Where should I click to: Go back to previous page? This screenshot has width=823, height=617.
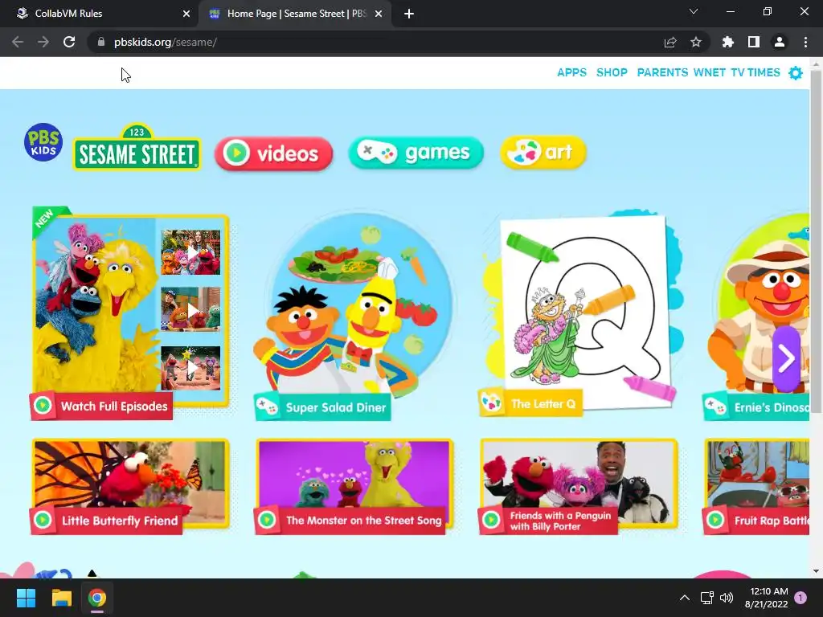18,42
